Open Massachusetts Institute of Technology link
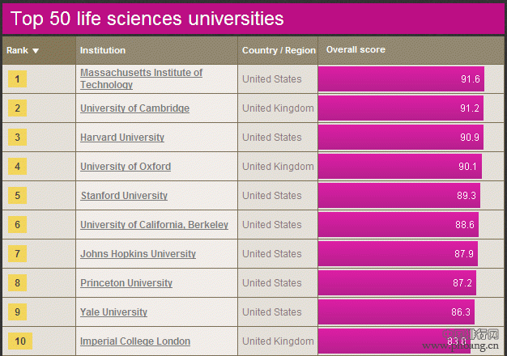Image resolution: width=507 pixels, height=356 pixels. tap(141, 78)
